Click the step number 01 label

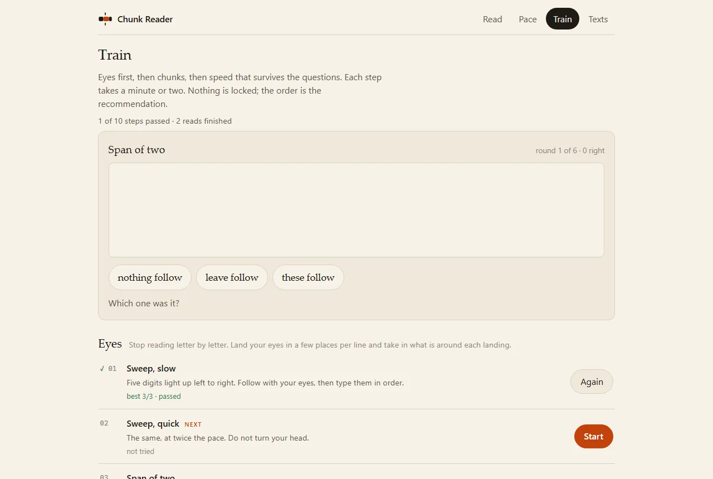[x=113, y=369]
